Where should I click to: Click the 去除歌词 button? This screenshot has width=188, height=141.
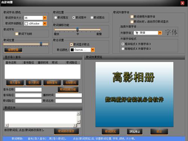(71, 83)
